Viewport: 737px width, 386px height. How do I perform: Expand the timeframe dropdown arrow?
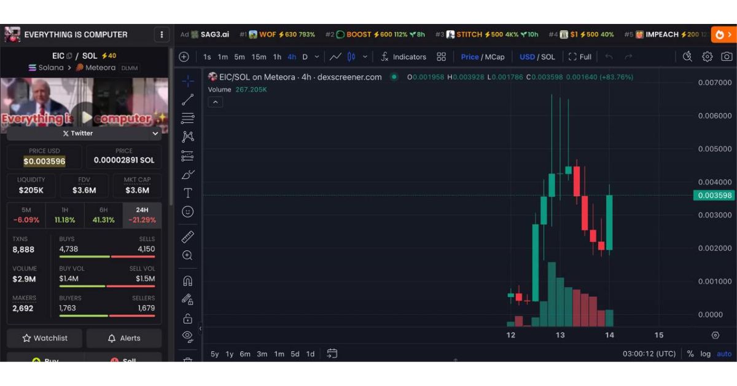coord(317,57)
